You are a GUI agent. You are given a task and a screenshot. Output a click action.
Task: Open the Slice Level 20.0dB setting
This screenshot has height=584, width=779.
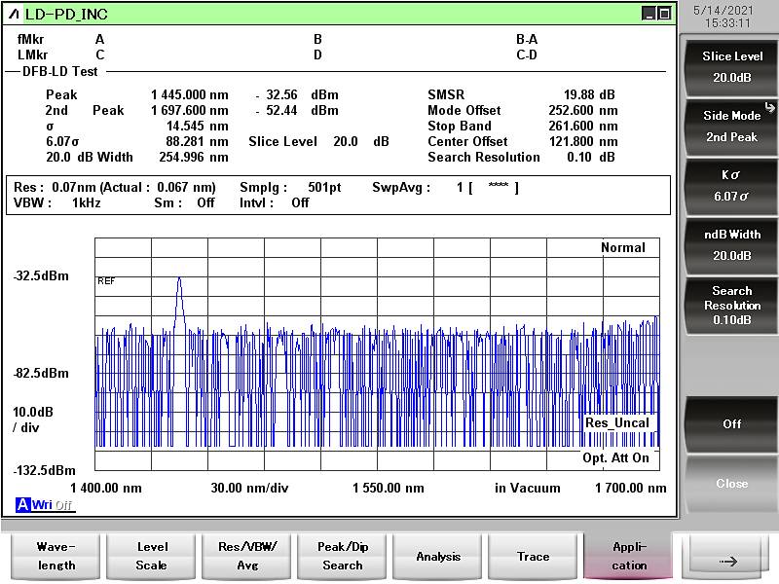[731, 66]
